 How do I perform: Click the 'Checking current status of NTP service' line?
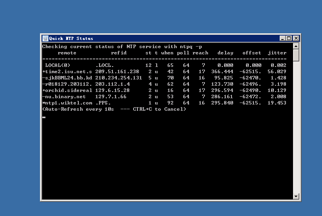[122, 47]
